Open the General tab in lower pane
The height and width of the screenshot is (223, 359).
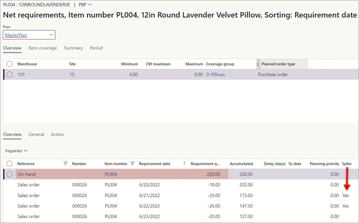(x=36, y=134)
